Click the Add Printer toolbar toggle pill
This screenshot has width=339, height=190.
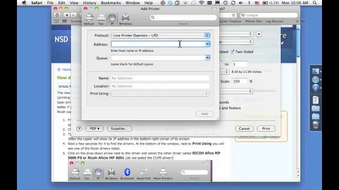coord(214,9)
